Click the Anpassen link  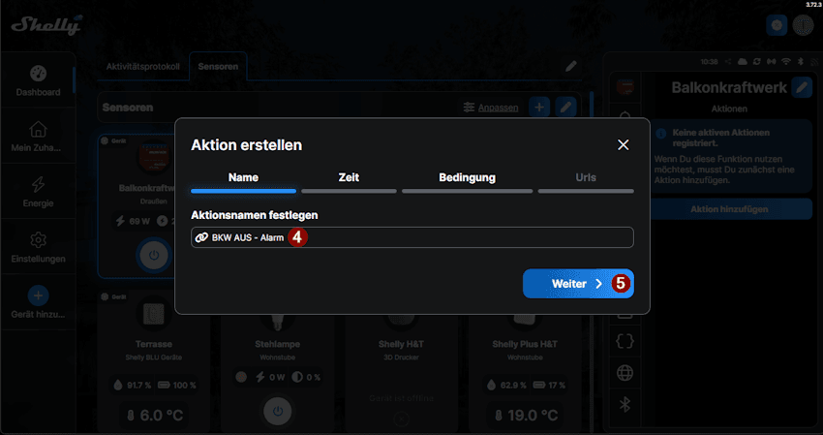(x=498, y=108)
